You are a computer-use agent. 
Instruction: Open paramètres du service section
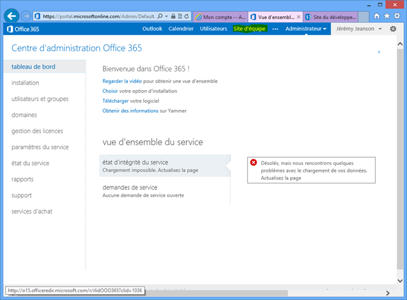point(40,147)
